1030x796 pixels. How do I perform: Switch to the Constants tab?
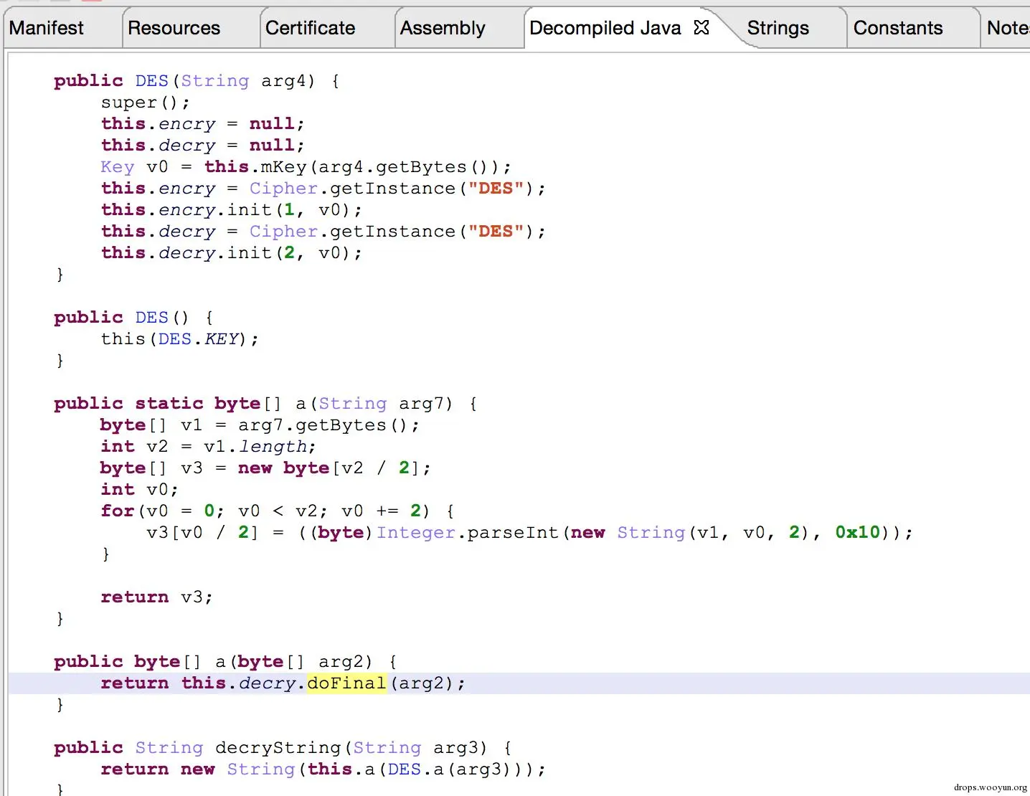coord(898,28)
